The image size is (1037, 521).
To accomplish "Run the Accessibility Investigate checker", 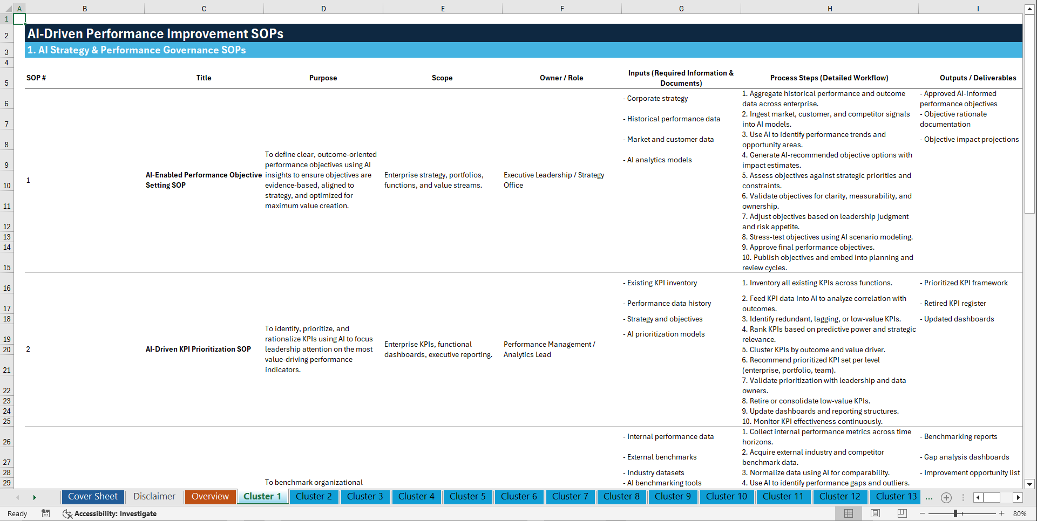I will coord(110,513).
